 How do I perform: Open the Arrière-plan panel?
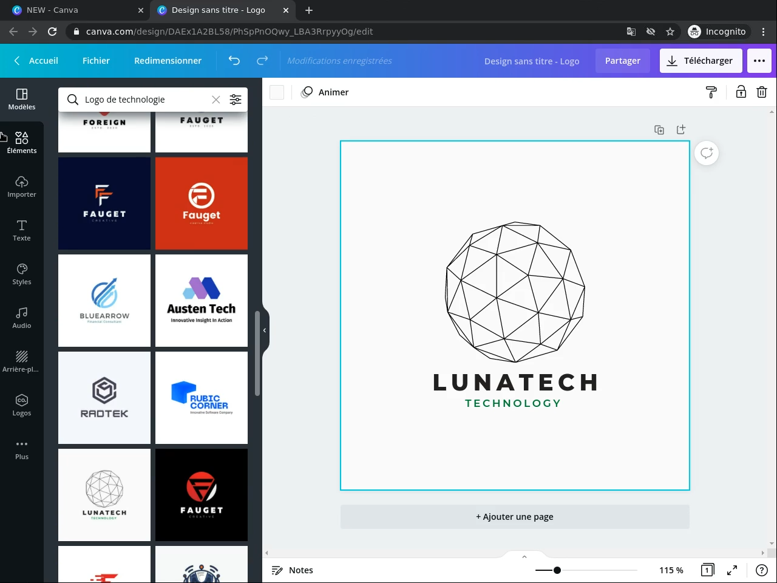pos(22,362)
